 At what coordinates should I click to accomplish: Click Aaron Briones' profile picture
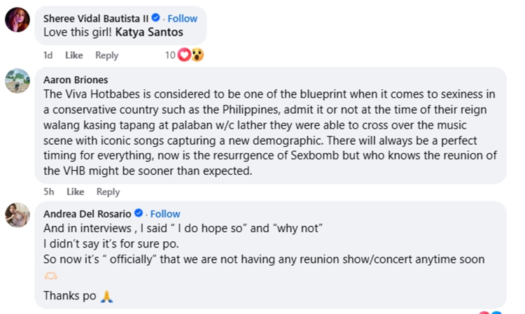coord(17,81)
